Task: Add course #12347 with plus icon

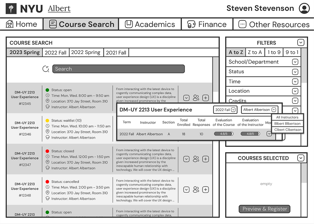Action: [205, 159]
